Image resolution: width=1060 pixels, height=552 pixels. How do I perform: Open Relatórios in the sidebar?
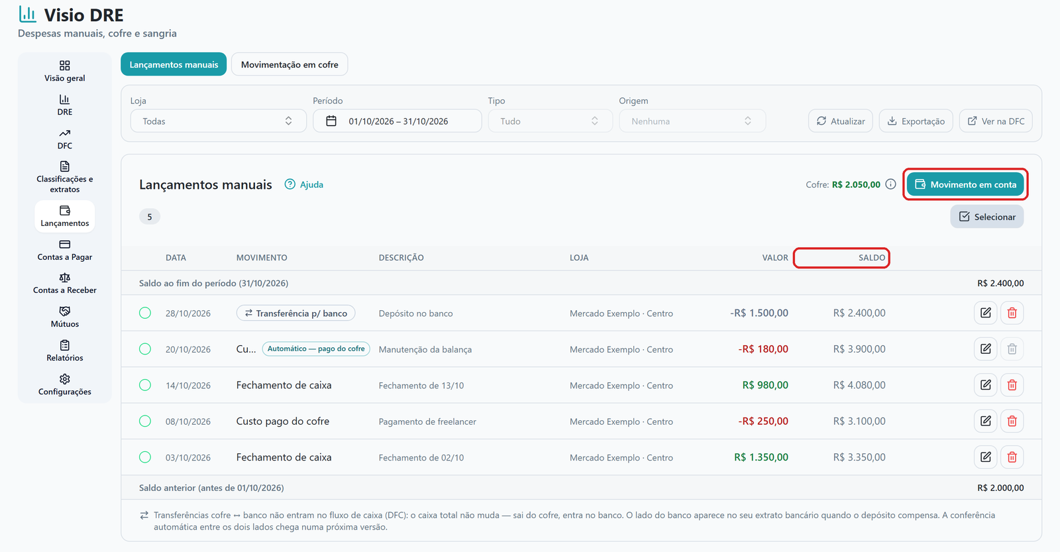pyautogui.click(x=65, y=351)
